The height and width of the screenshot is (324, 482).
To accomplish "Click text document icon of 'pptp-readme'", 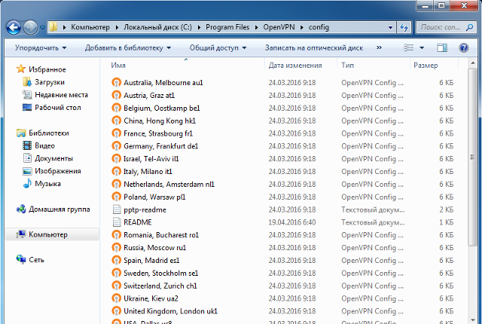I will tap(117, 209).
